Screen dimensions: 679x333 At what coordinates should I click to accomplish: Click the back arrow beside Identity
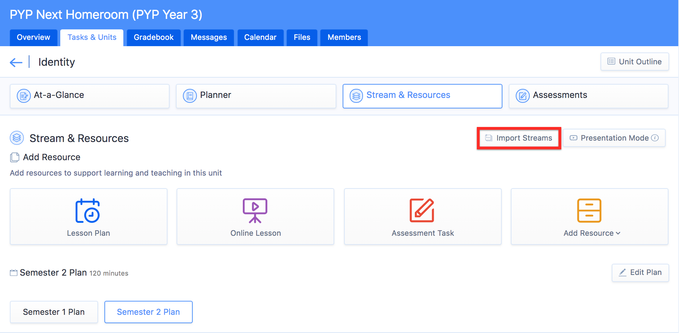pos(16,63)
